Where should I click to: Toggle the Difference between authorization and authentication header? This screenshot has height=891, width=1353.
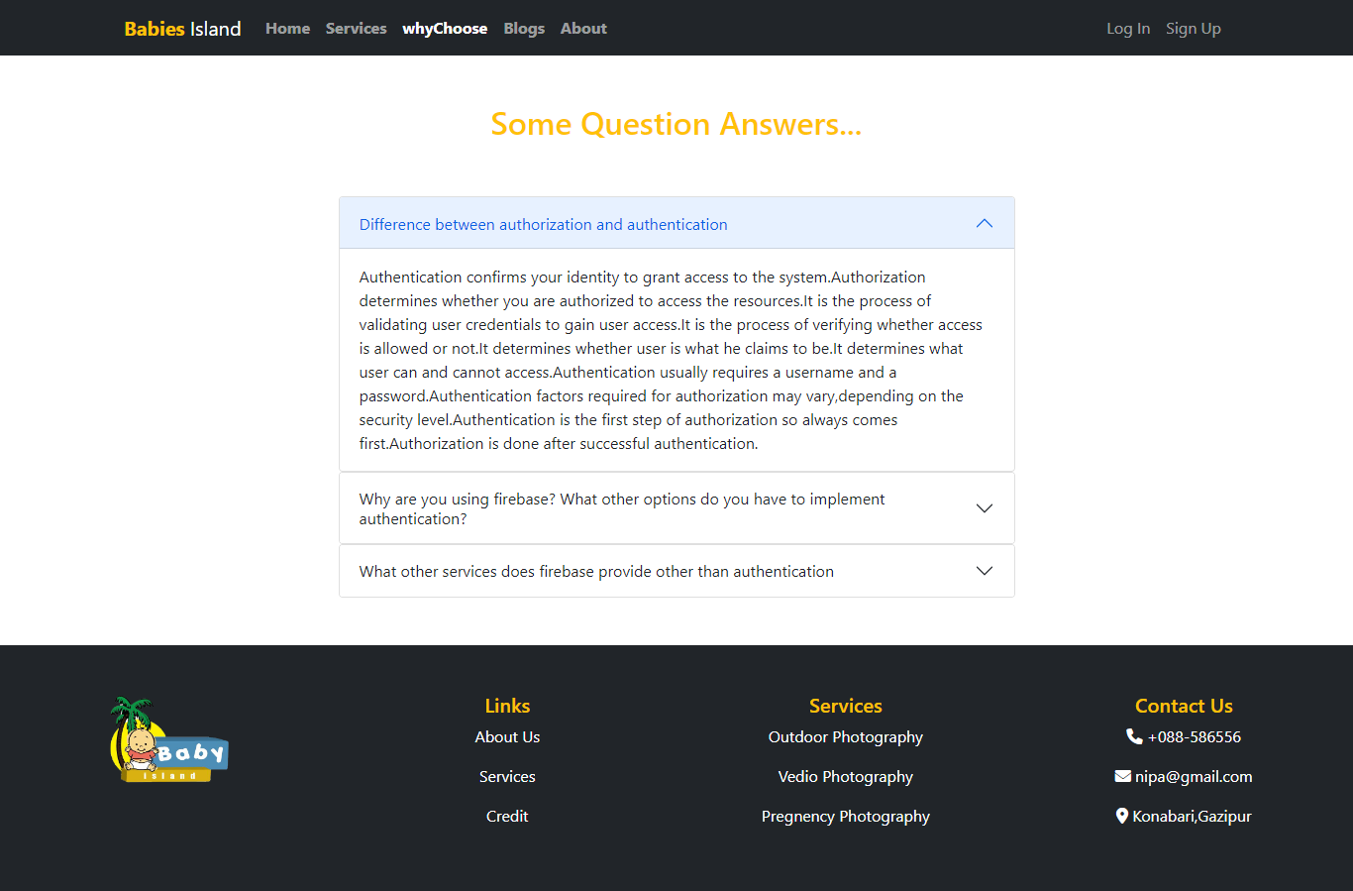click(x=676, y=223)
